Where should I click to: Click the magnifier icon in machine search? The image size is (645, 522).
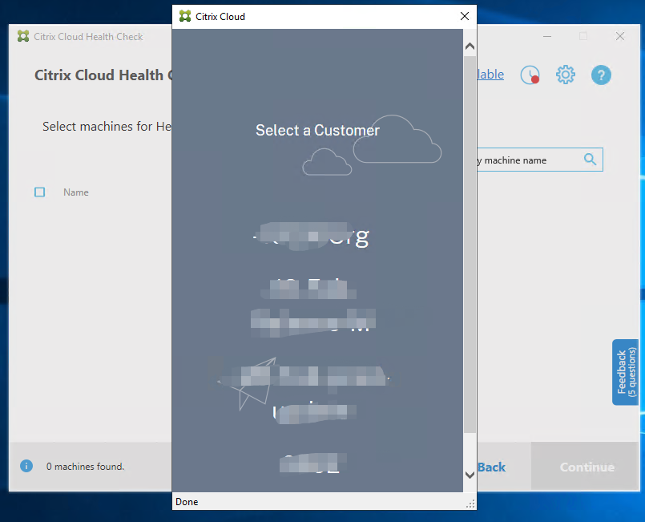(590, 160)
